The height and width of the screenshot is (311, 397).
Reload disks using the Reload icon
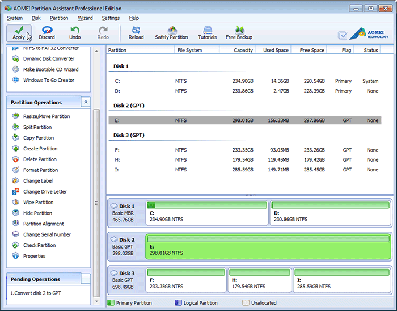[x=136, y=32]
